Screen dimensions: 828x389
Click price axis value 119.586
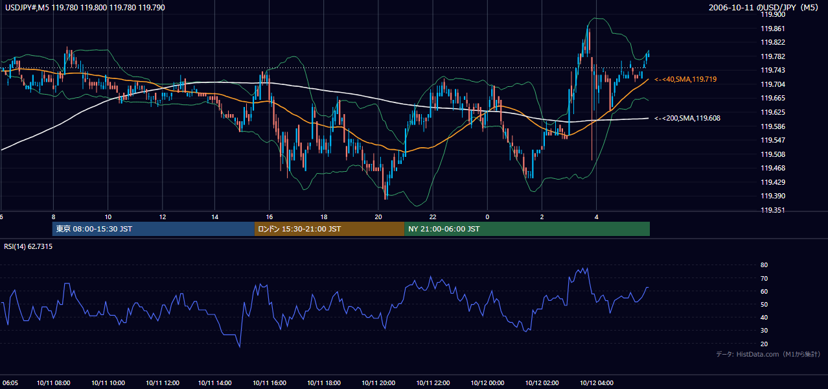coord(772,126)
